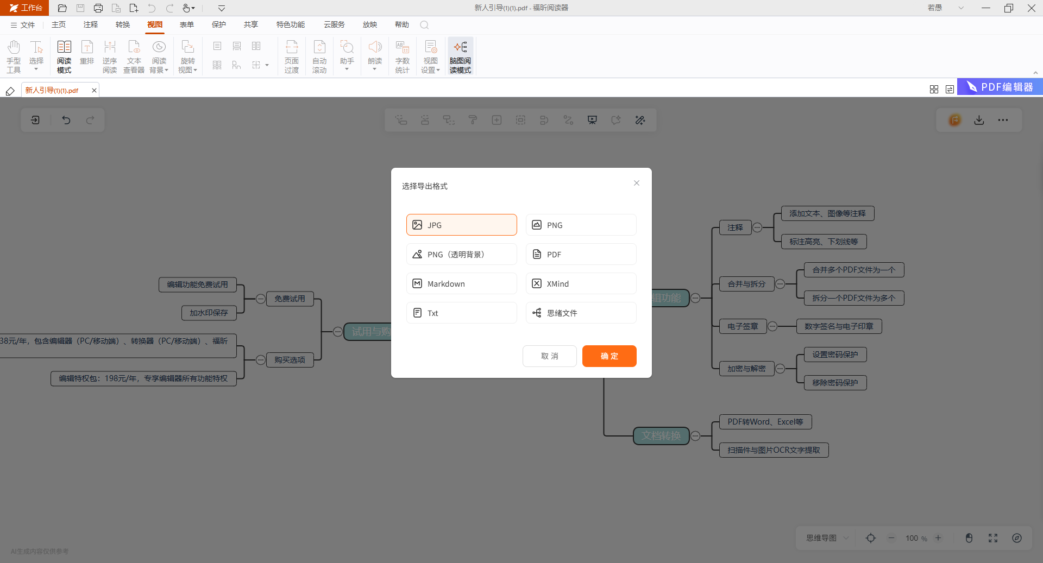Click the 确定 confirm button
The image size is (1043, 563).
pos(609,356)
